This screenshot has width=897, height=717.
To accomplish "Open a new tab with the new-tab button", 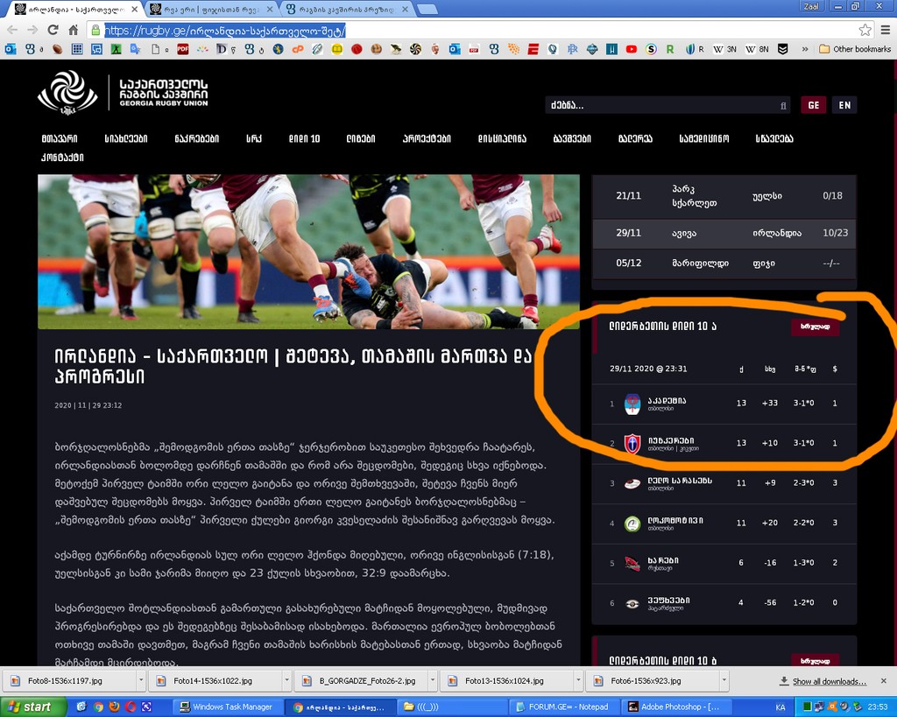I will click(x=427, y=9).
